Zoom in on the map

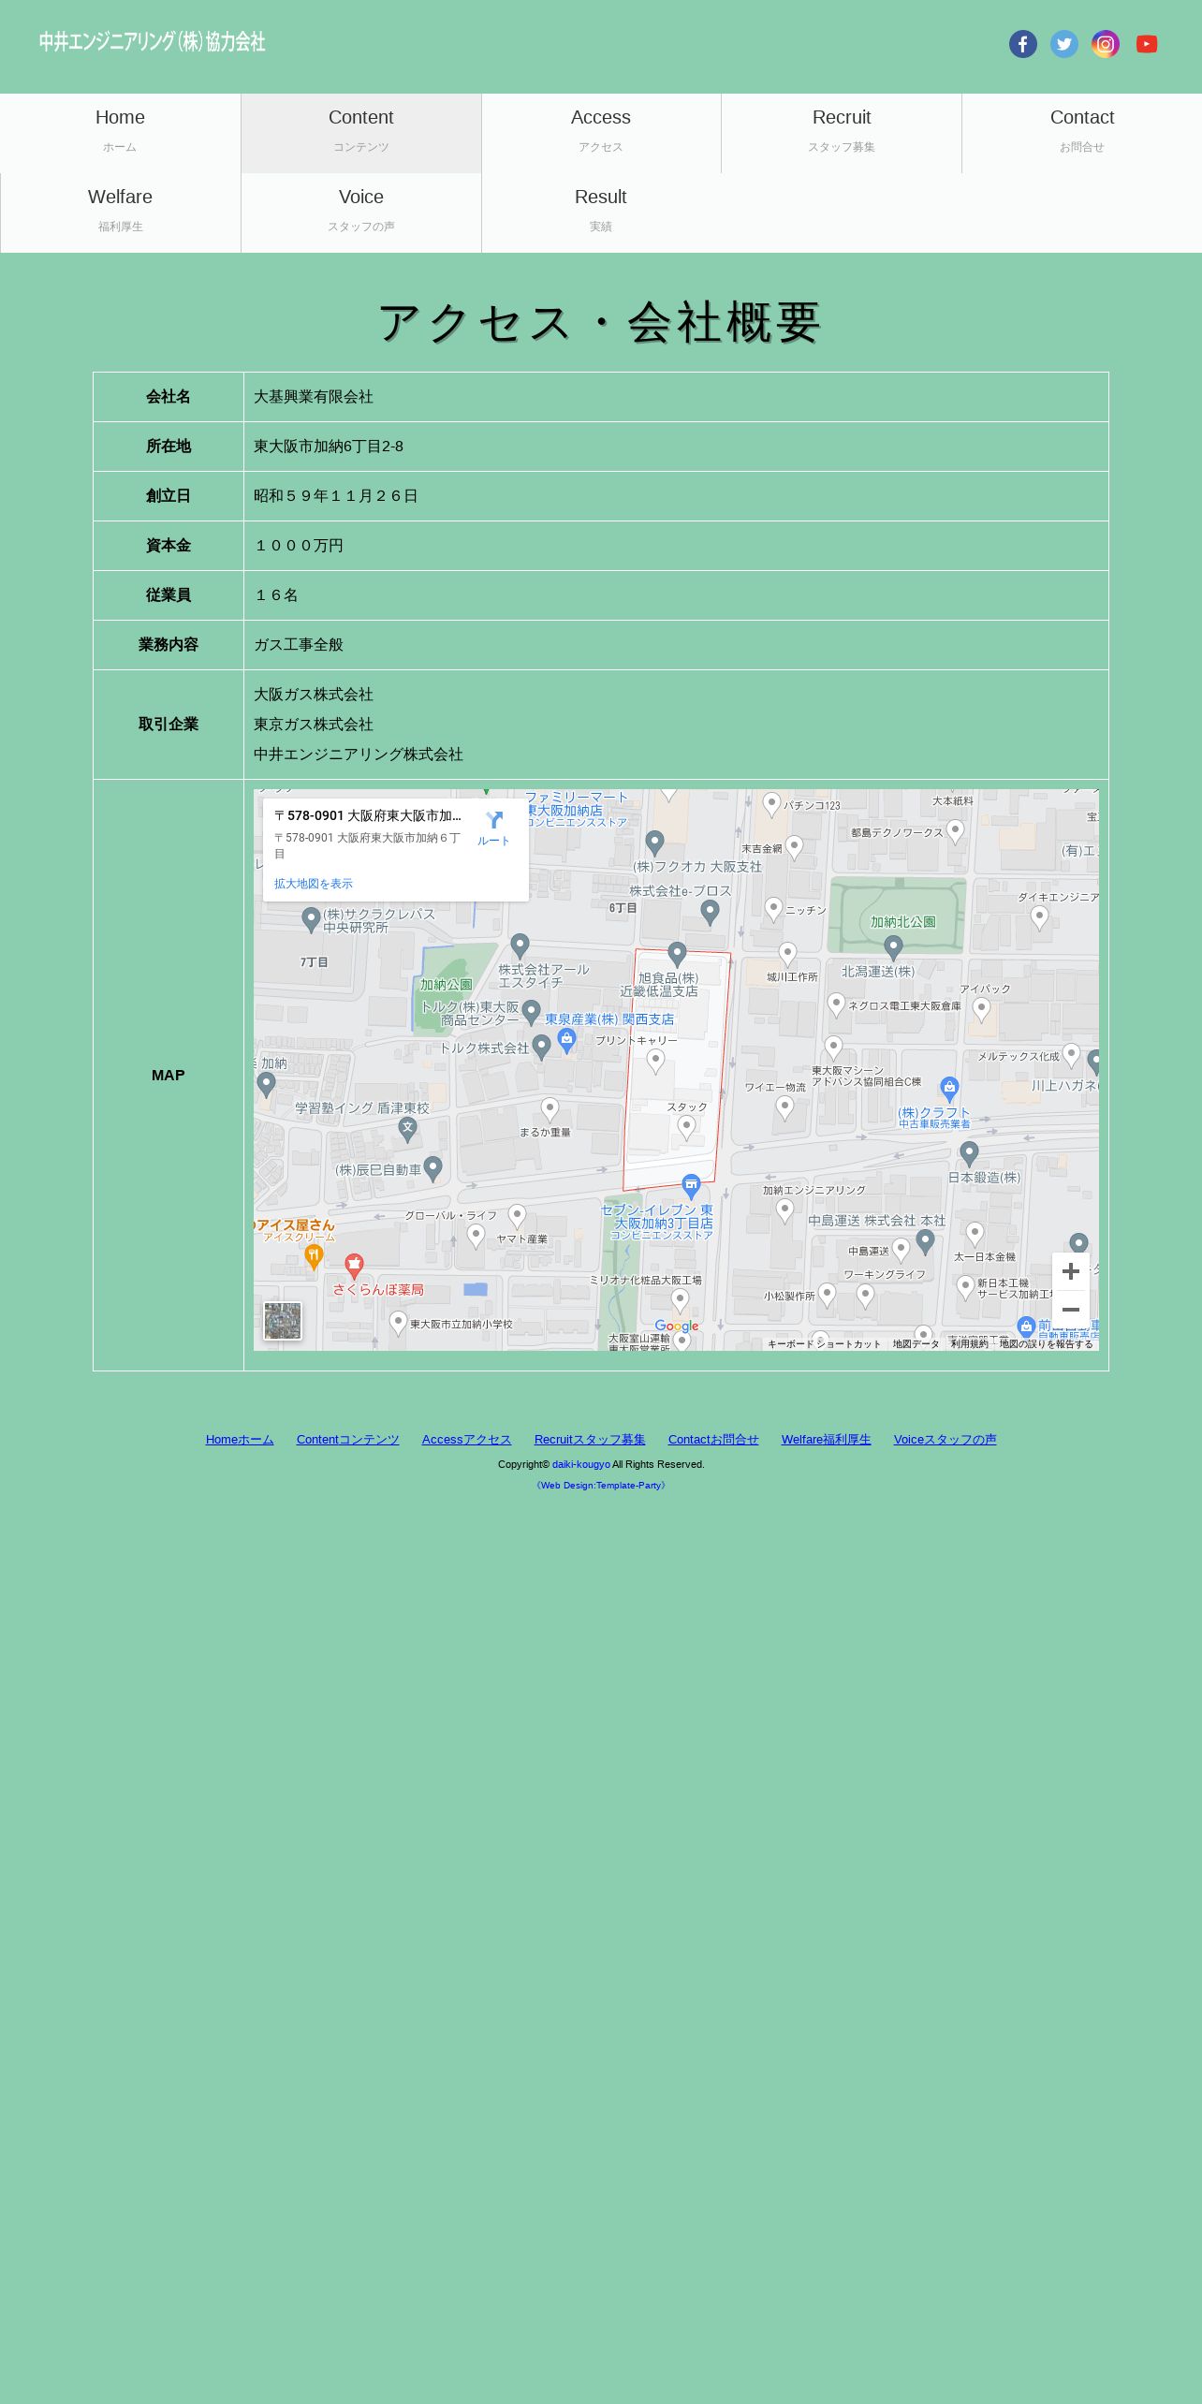1071,1271
